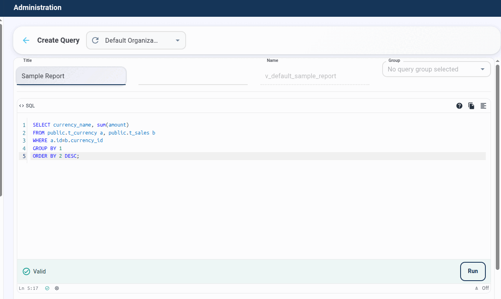Click the green Valid checkmark icon
Image resolution: width=501 pixels, height=299 pixels.
[x=26, y=271]
